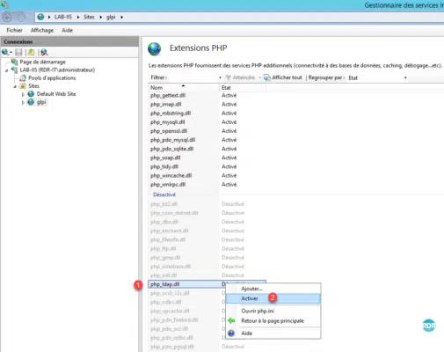
Task: Open the Affichage menu
Action: (x=42, y=30)
